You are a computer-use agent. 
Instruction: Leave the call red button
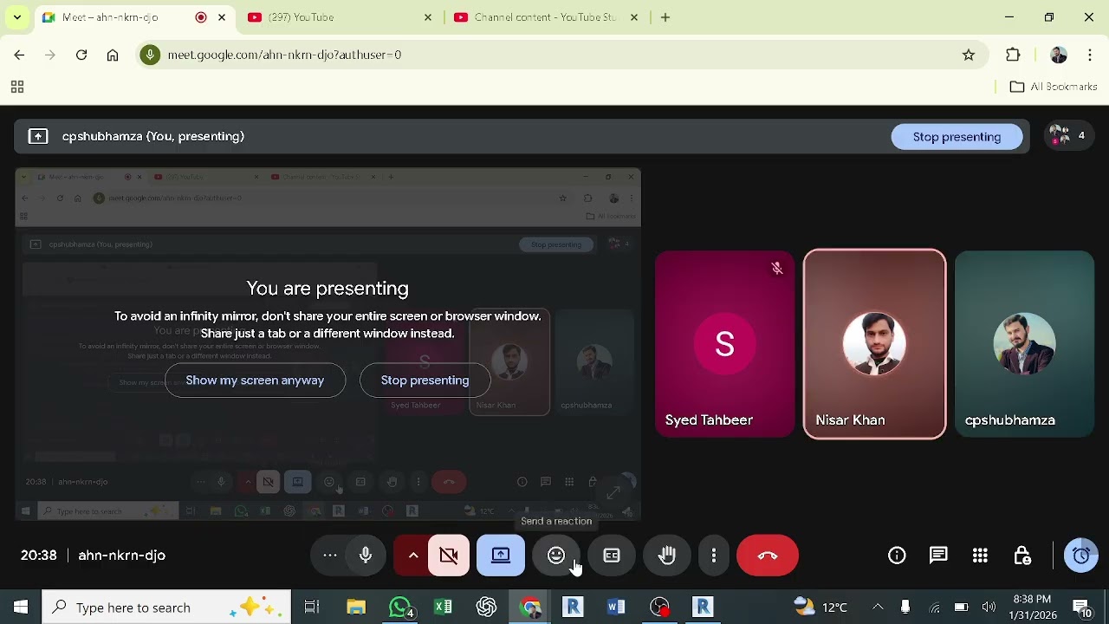click(768, 556)
